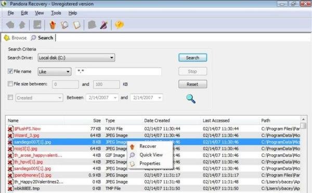The image size is (312, 193).
Task: Click deleted-file icon beside ricoj3[1].jpg
Action: [x=10, y=149]
